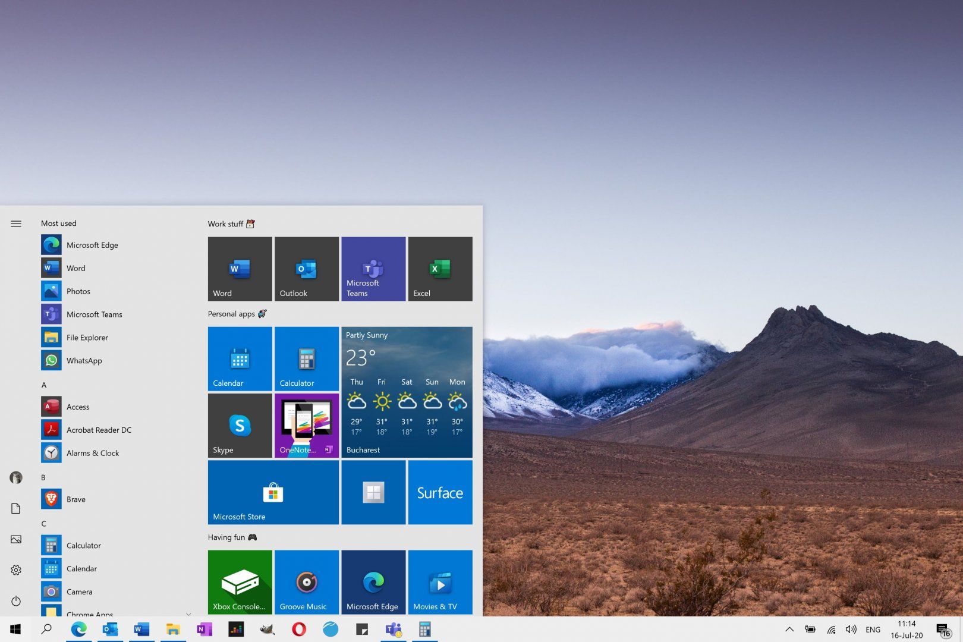
Task: Open the user account avatar menu
Action: click(16, 477)
